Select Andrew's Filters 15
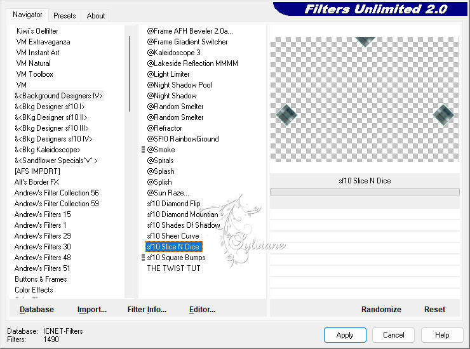 (43, 214)
